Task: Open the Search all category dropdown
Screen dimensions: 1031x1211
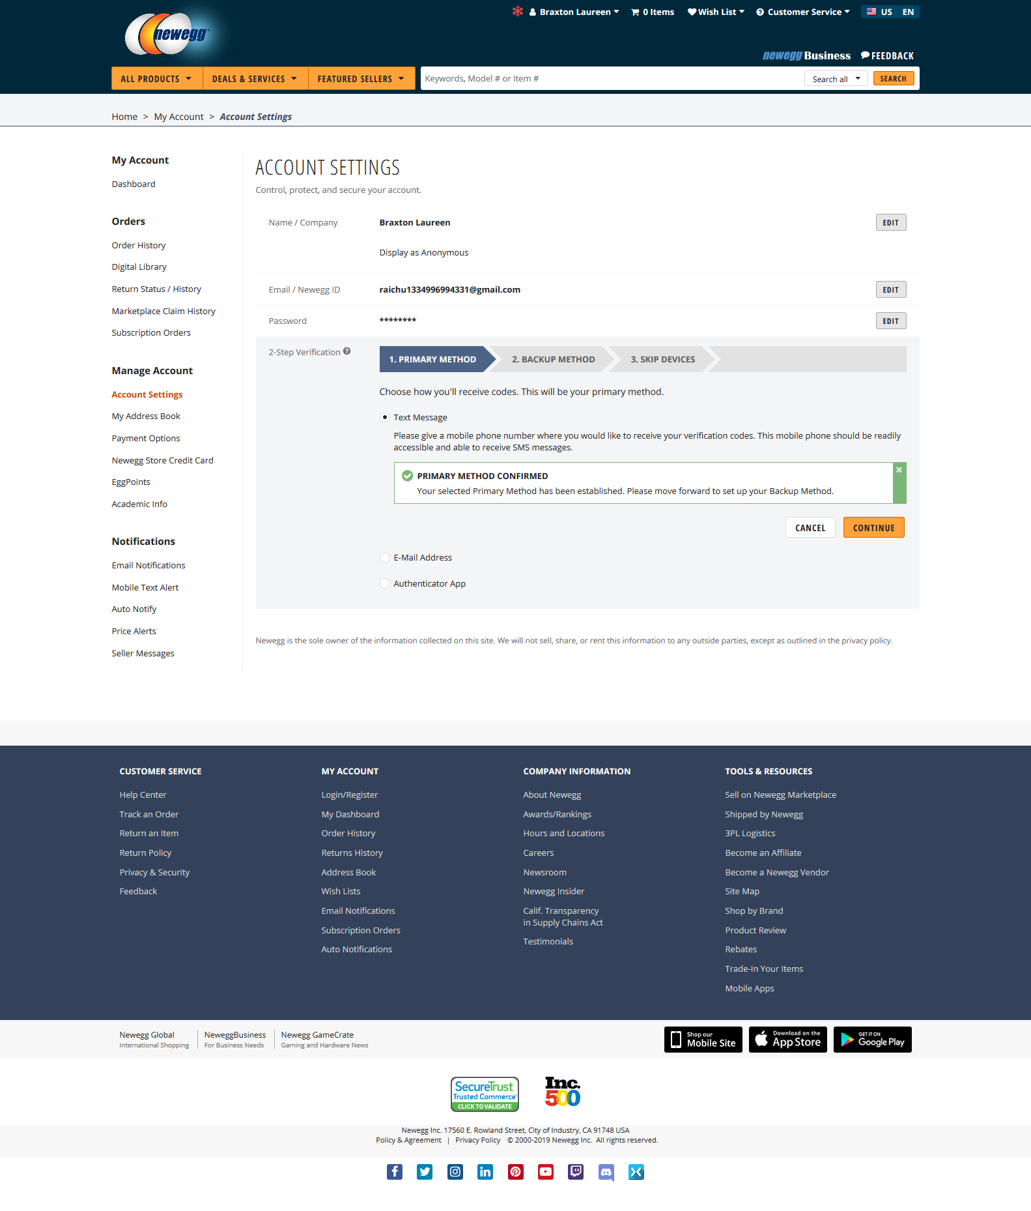Action: pyautogui.click(x=836, y=79)
